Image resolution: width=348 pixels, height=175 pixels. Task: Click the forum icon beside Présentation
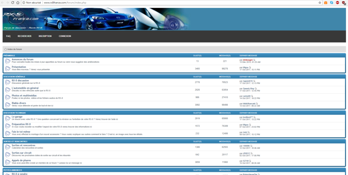click(x=8, y=69)
